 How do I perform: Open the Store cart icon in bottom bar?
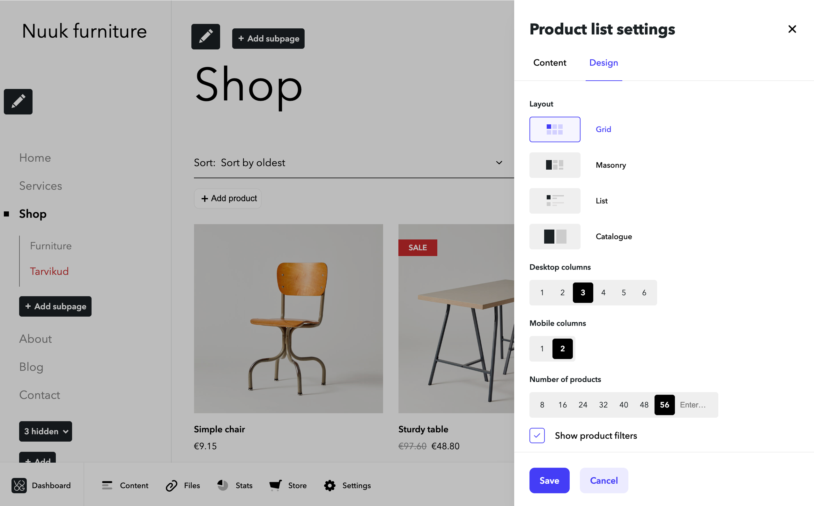[x=276, y=485]
